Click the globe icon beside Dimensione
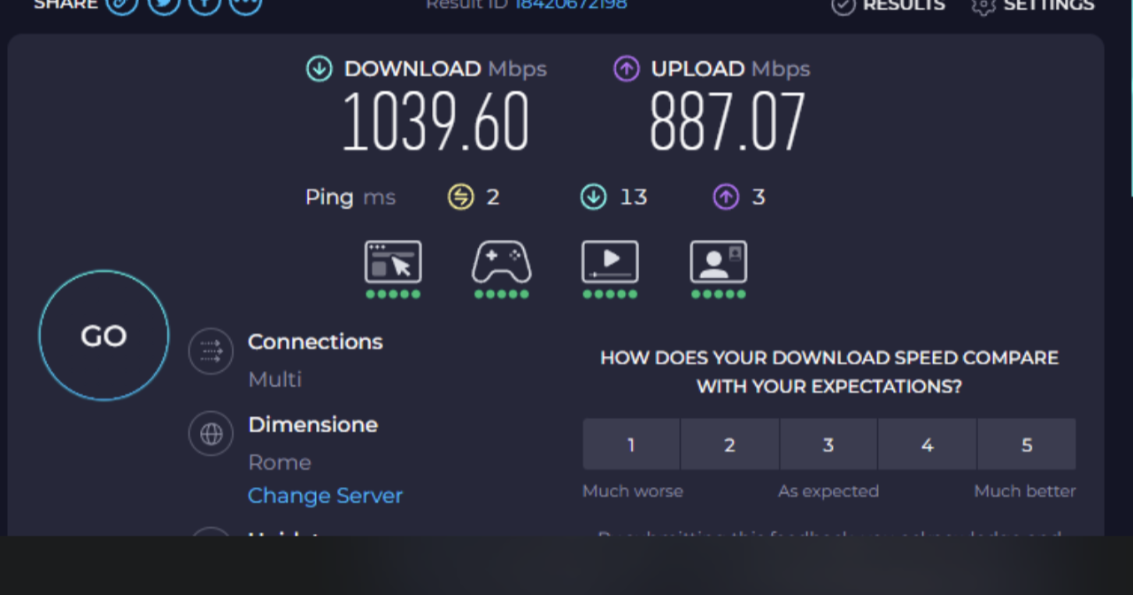Screen dimensions: 1133x595 211,434
